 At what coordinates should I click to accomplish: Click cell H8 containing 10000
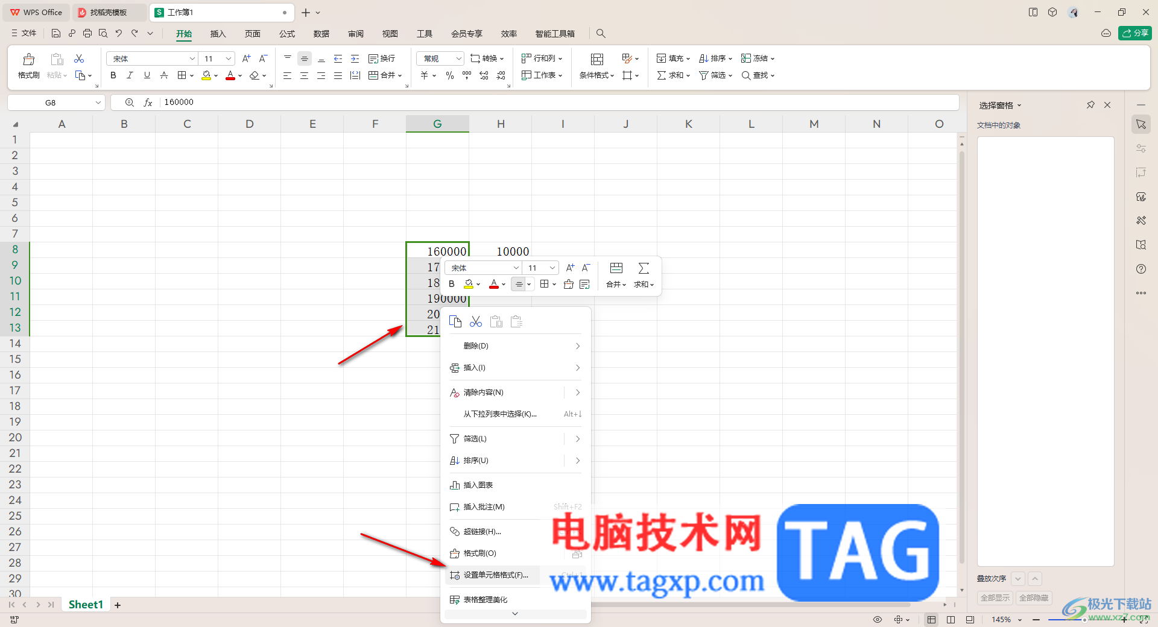(501, 250)
